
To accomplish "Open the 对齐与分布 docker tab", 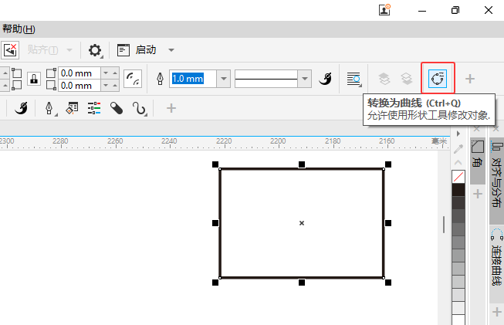I will [x=496, y=181].
